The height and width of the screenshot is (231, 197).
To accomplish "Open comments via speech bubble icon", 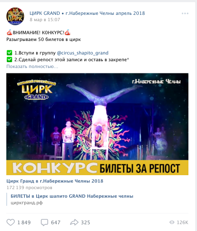I will pos(44,222).
